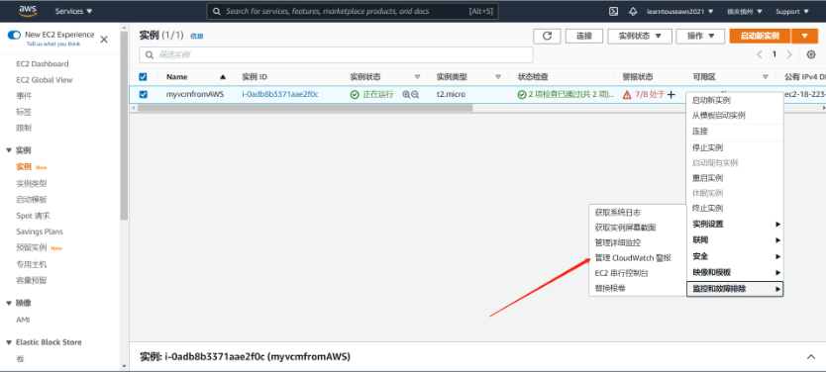The width and height of the screenshot is (826, 372).
Task: Select 管理详细监控 submenu item
Action: [x=618, y=242]
